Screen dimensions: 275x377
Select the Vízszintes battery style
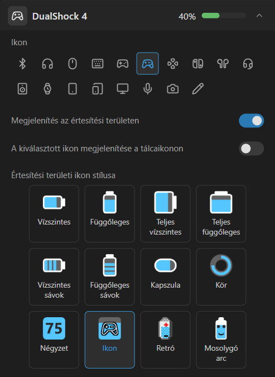[x=54, y=213]
